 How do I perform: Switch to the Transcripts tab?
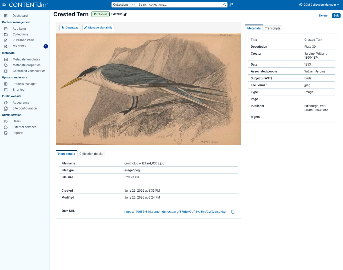pos(273,28)
